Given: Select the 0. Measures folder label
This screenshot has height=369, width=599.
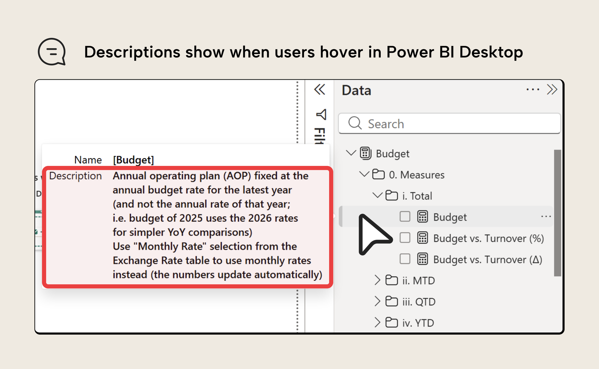Looking at the screenshot, I should [x=417, y=175].
